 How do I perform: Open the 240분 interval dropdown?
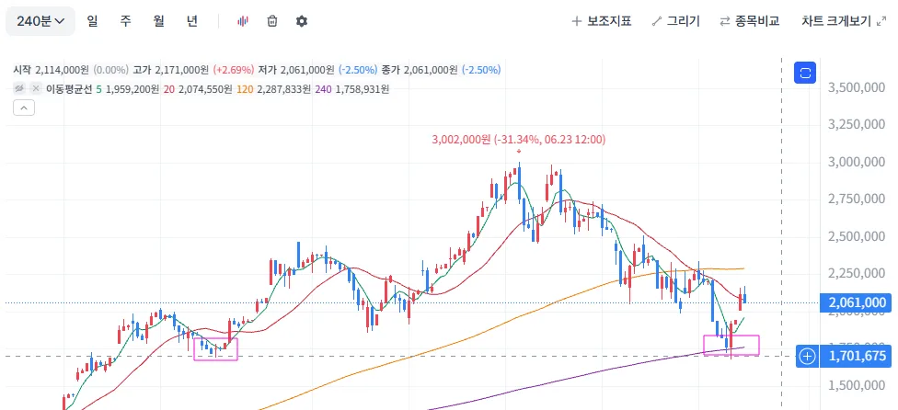pyautogui.click(x=40, y=21)
